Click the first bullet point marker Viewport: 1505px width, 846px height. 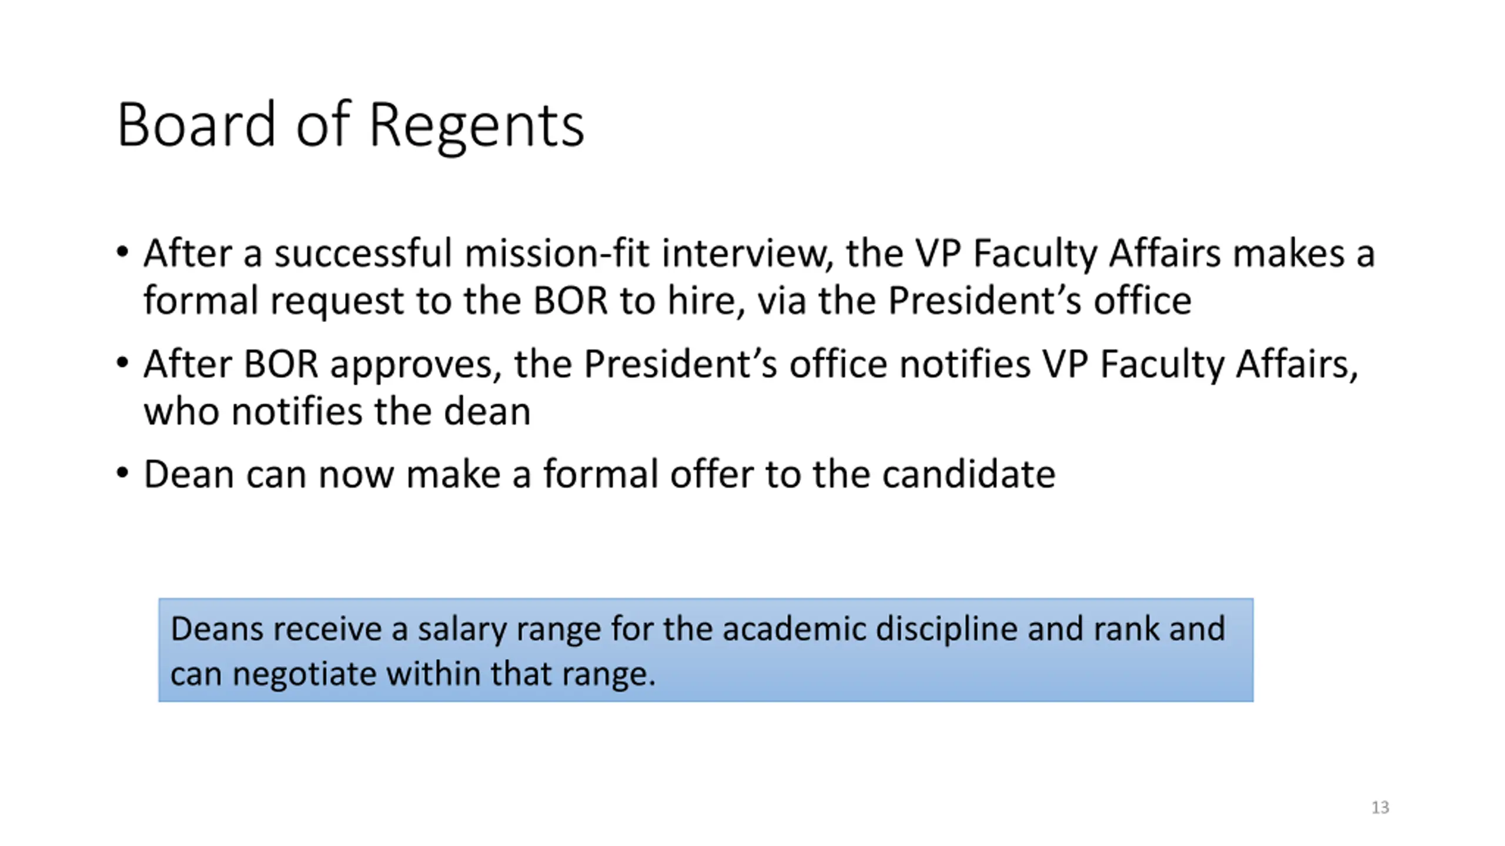122,253
